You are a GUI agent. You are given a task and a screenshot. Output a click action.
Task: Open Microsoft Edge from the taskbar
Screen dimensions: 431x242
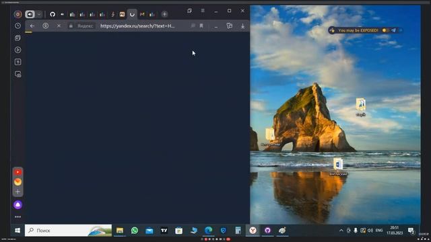209,231
